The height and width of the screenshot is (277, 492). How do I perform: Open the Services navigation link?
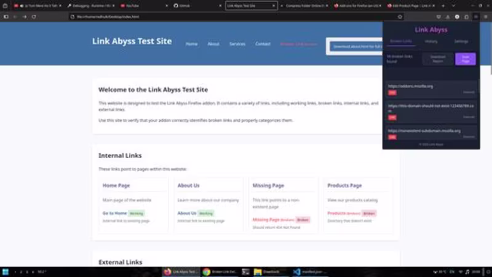pyautogui.click(x=237, y=44)
